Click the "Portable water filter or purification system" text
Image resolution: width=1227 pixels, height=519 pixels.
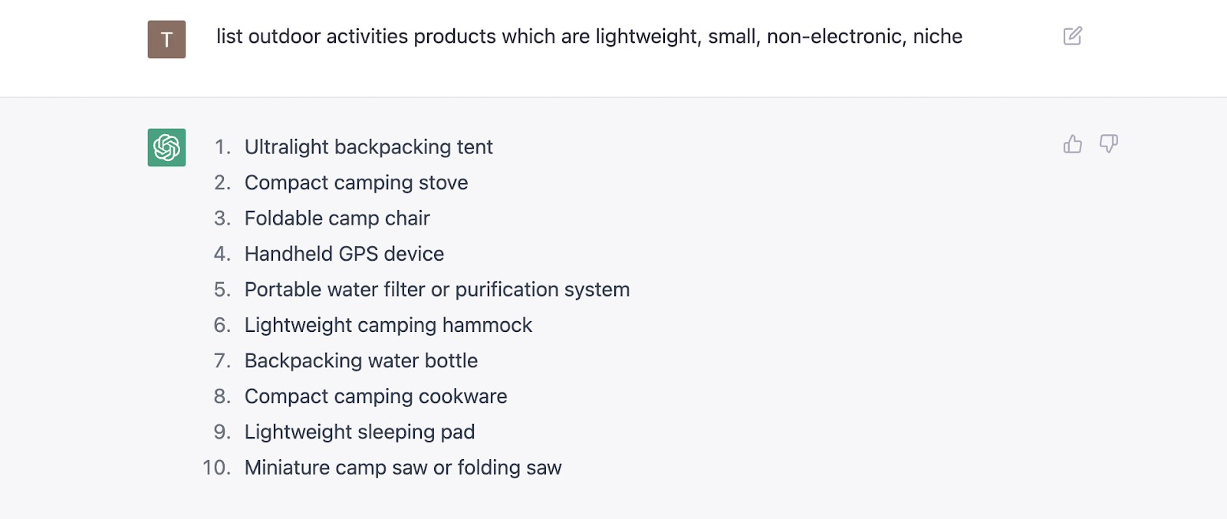click(437, 290)
